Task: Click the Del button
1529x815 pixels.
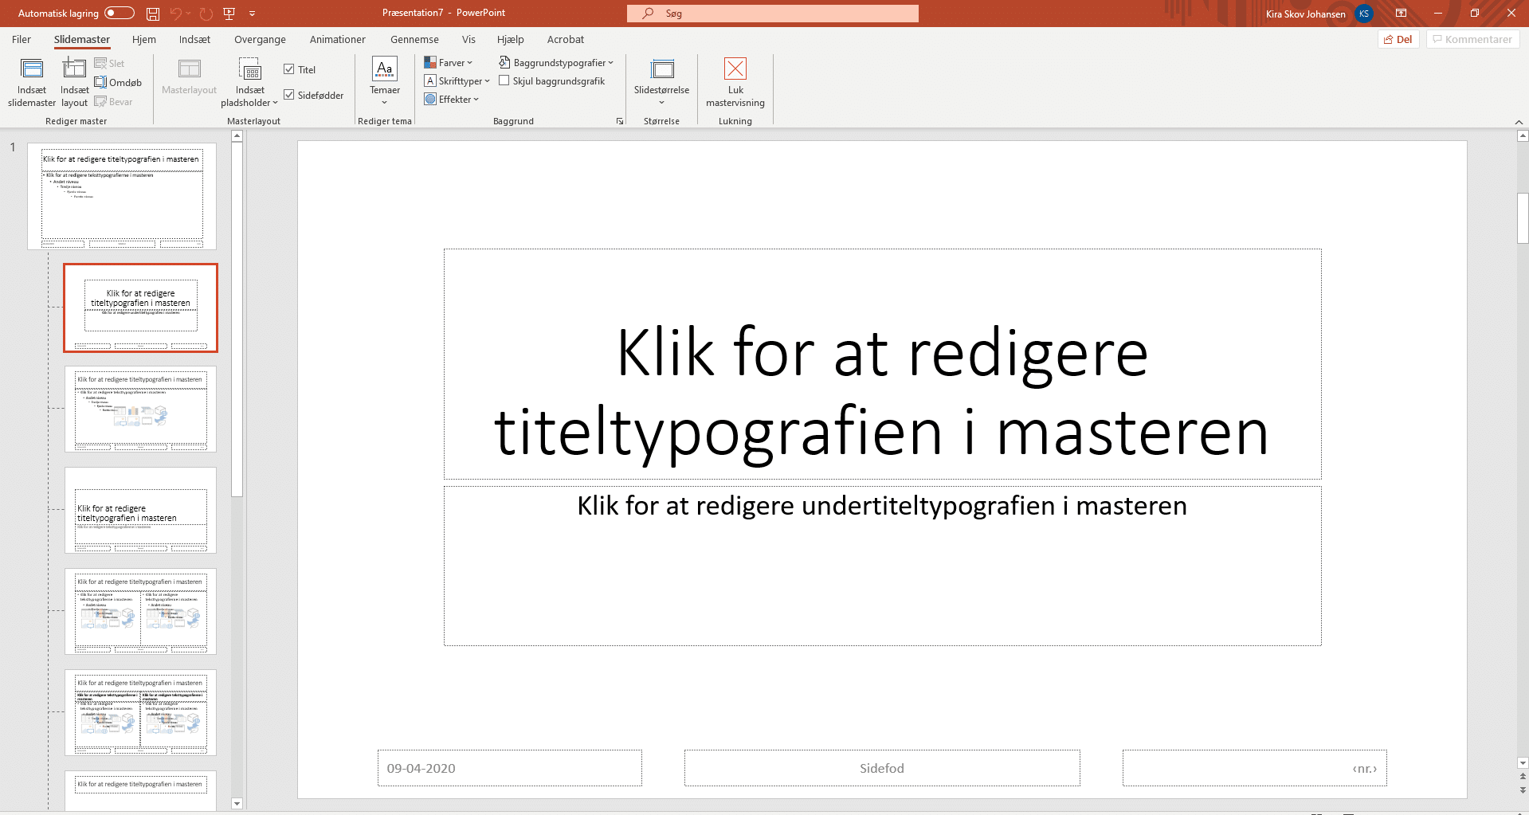Action: (1398, 39)
